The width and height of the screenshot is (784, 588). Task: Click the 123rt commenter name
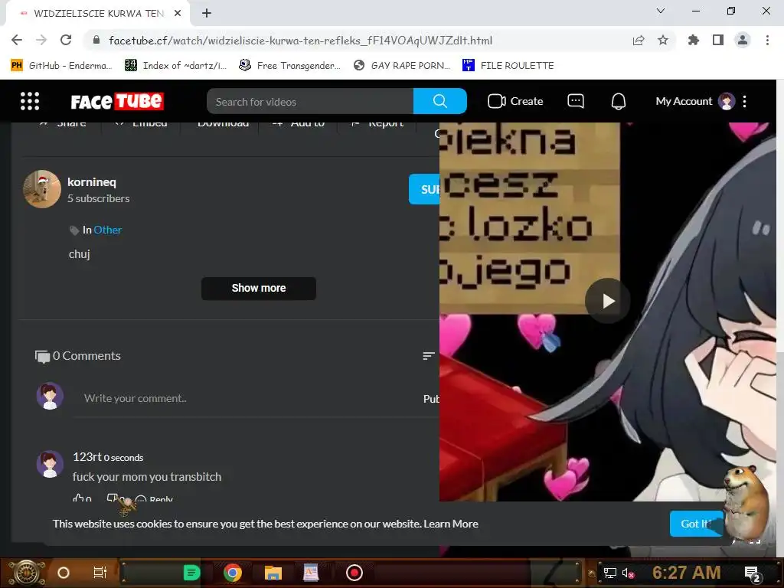87,457
